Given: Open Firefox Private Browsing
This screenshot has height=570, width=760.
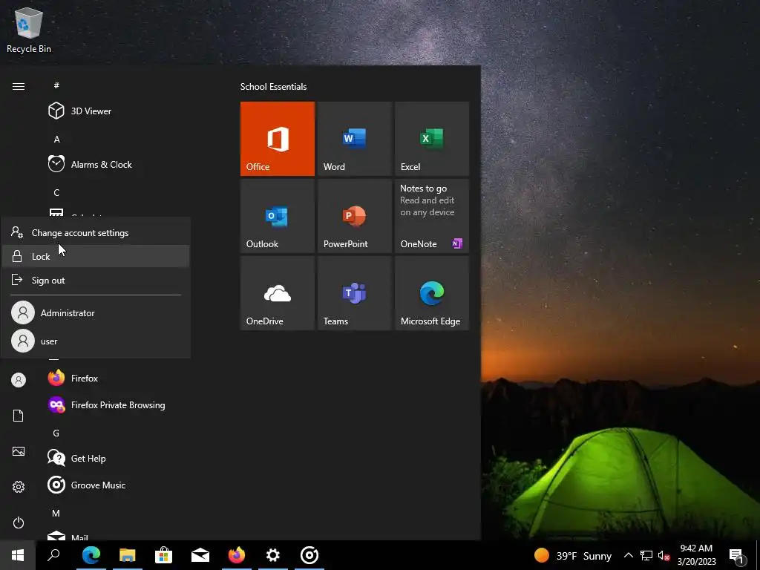Looking at the screenshot, I should tap(117, 405).
